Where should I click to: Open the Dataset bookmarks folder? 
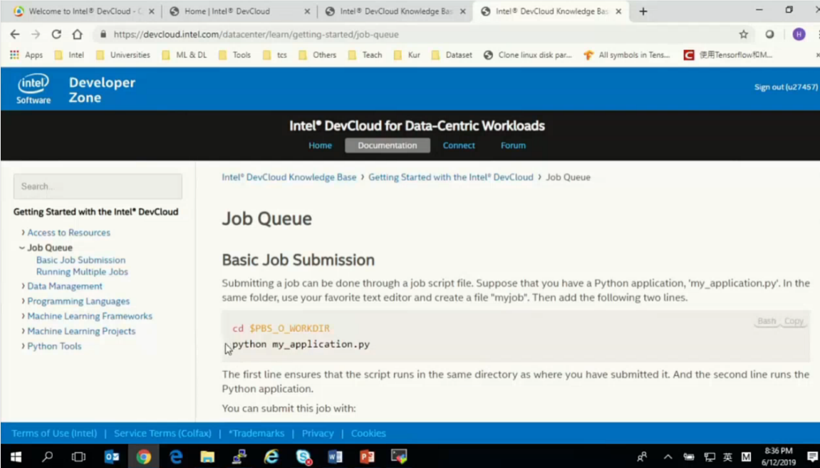(x=452, y=55)
